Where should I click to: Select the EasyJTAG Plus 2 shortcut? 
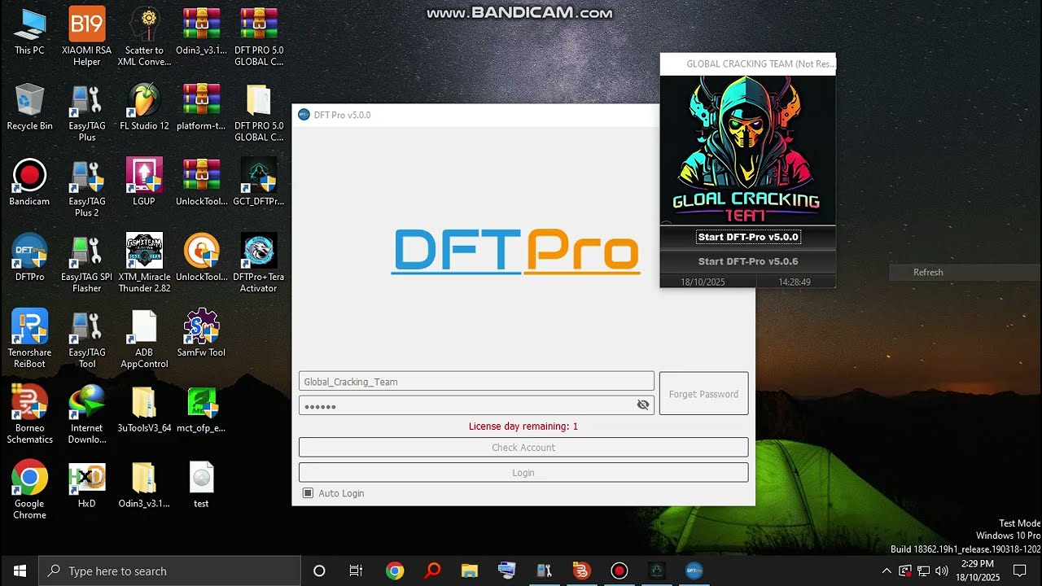87,188
